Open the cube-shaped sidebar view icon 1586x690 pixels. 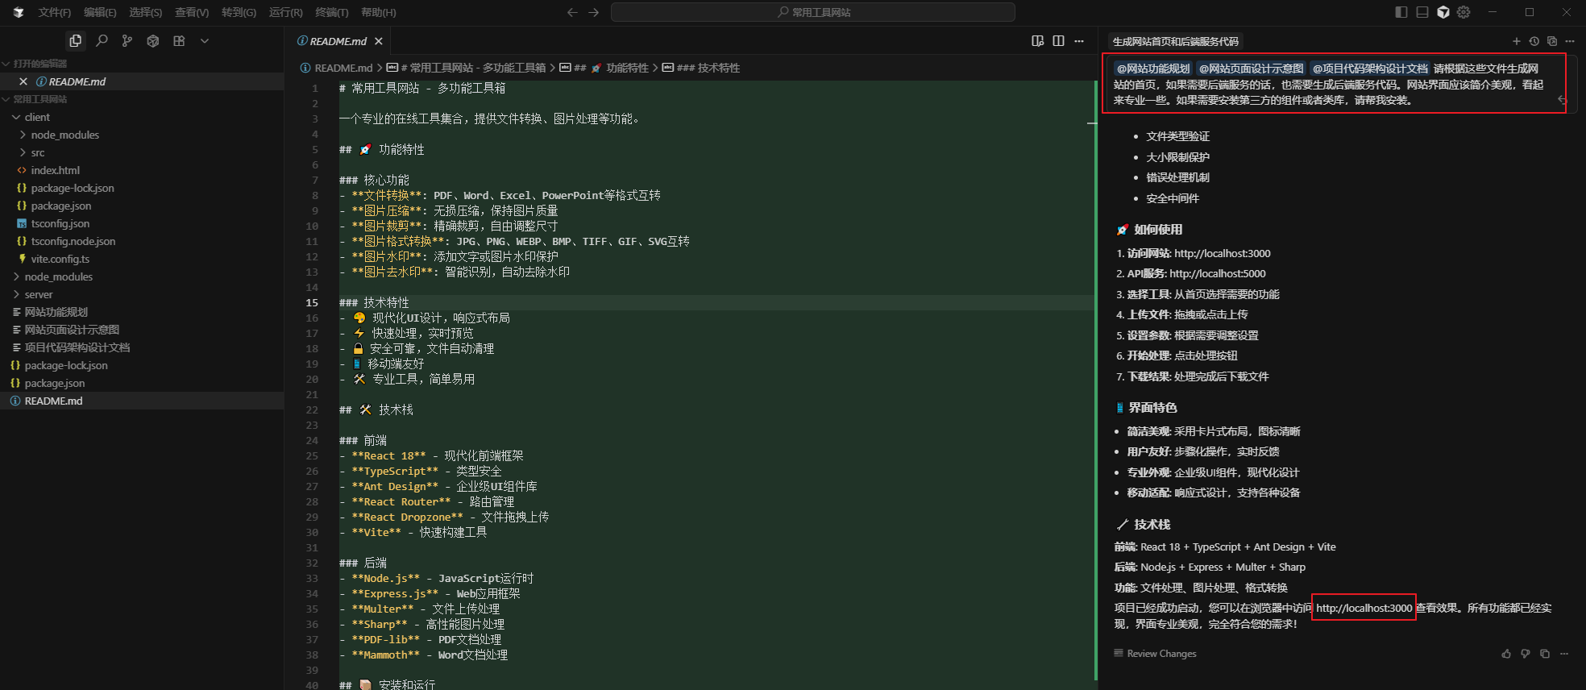(x=153, y=40)
